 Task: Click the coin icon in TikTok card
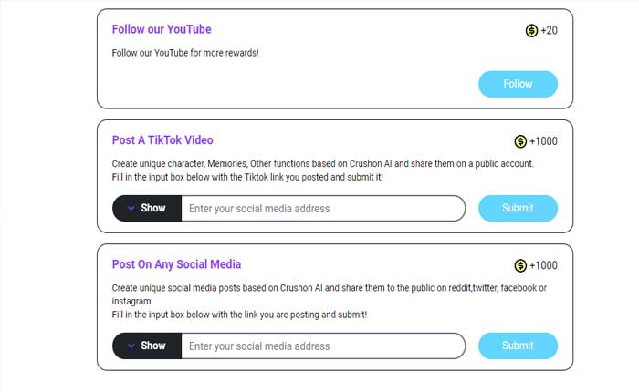520,141
